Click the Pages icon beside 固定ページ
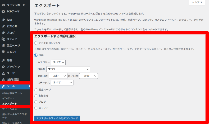 [3, 46]
